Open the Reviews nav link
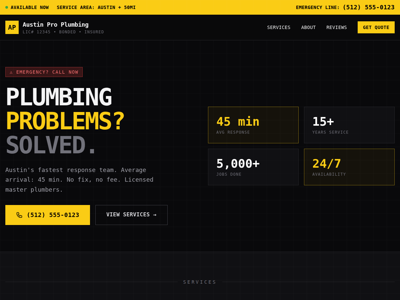 coord(336,27)
